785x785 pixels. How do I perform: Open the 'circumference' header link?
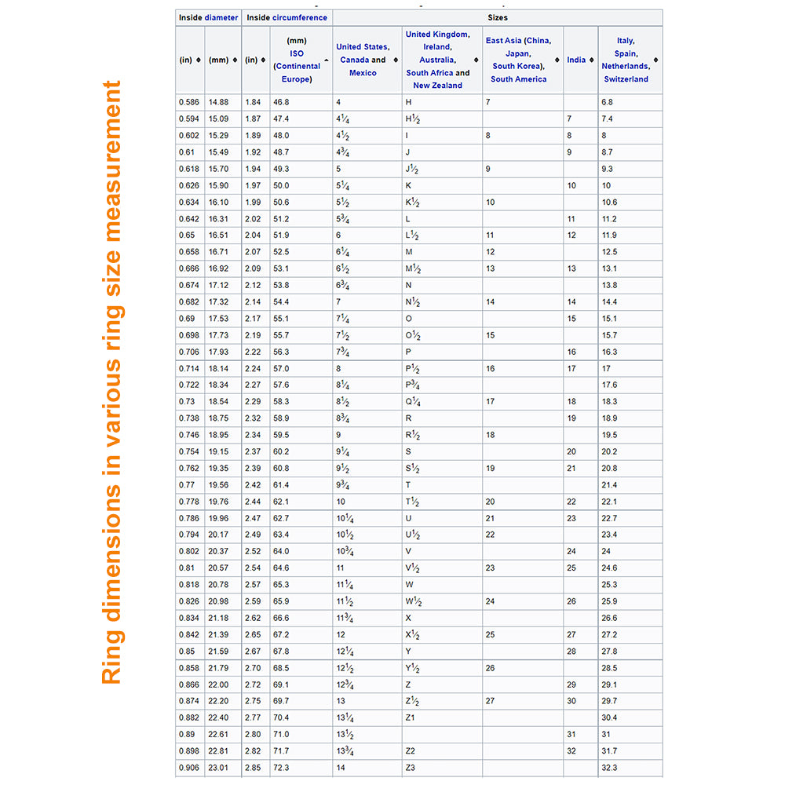301,17
